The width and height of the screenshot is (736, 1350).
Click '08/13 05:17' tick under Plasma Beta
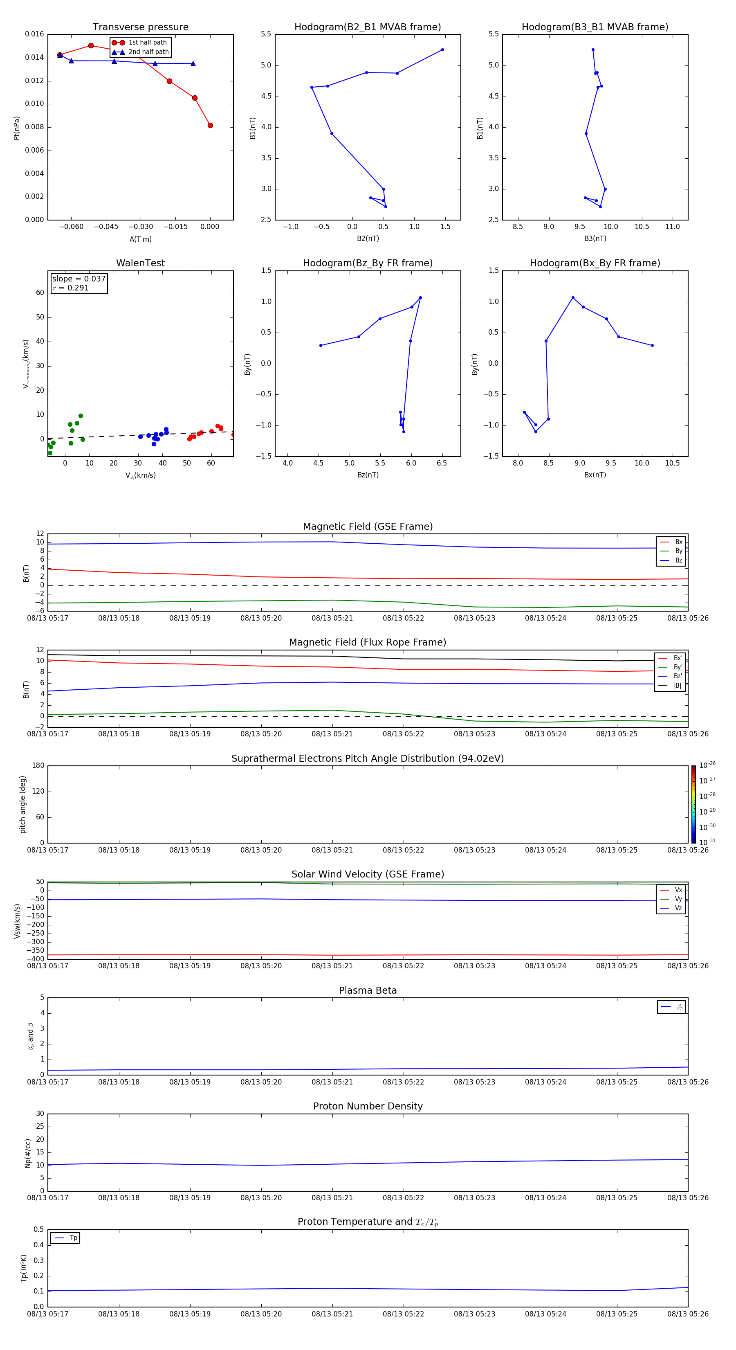coord(48,1082)
